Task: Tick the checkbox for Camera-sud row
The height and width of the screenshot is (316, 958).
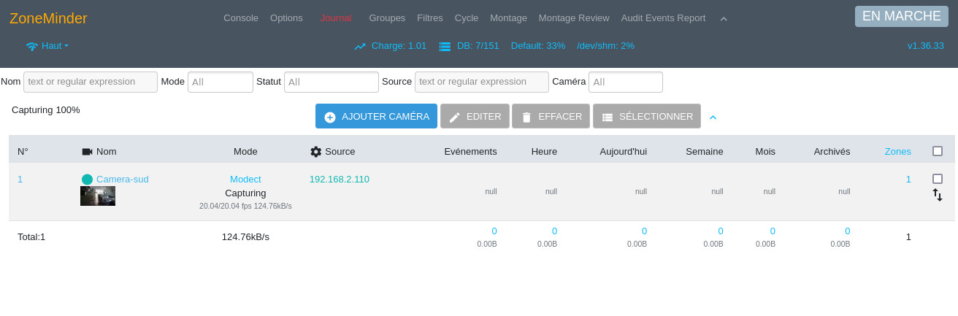Action: tap(938, 179)
